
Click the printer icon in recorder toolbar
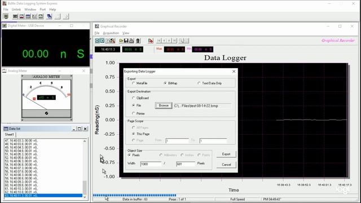131,41
